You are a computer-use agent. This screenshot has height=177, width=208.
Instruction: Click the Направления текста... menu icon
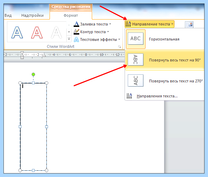click(129, 96)
